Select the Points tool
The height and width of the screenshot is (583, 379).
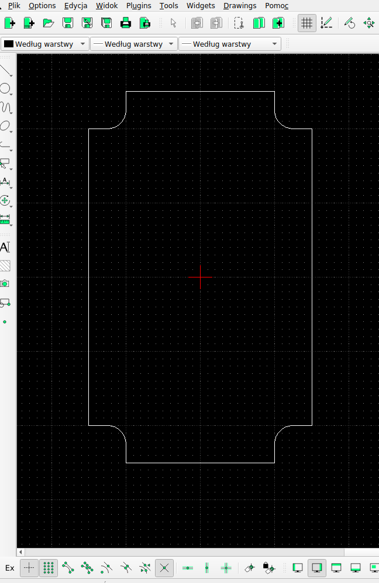(5, 322)
